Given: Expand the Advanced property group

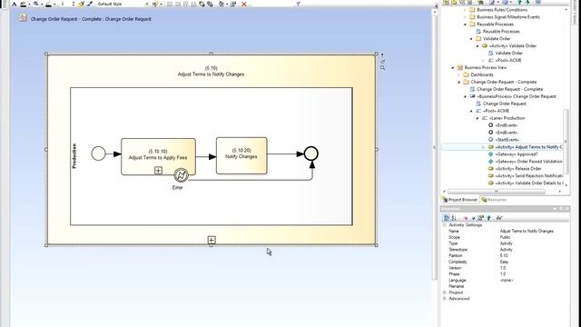Looking at the screenshot, I should pos(444,299).
